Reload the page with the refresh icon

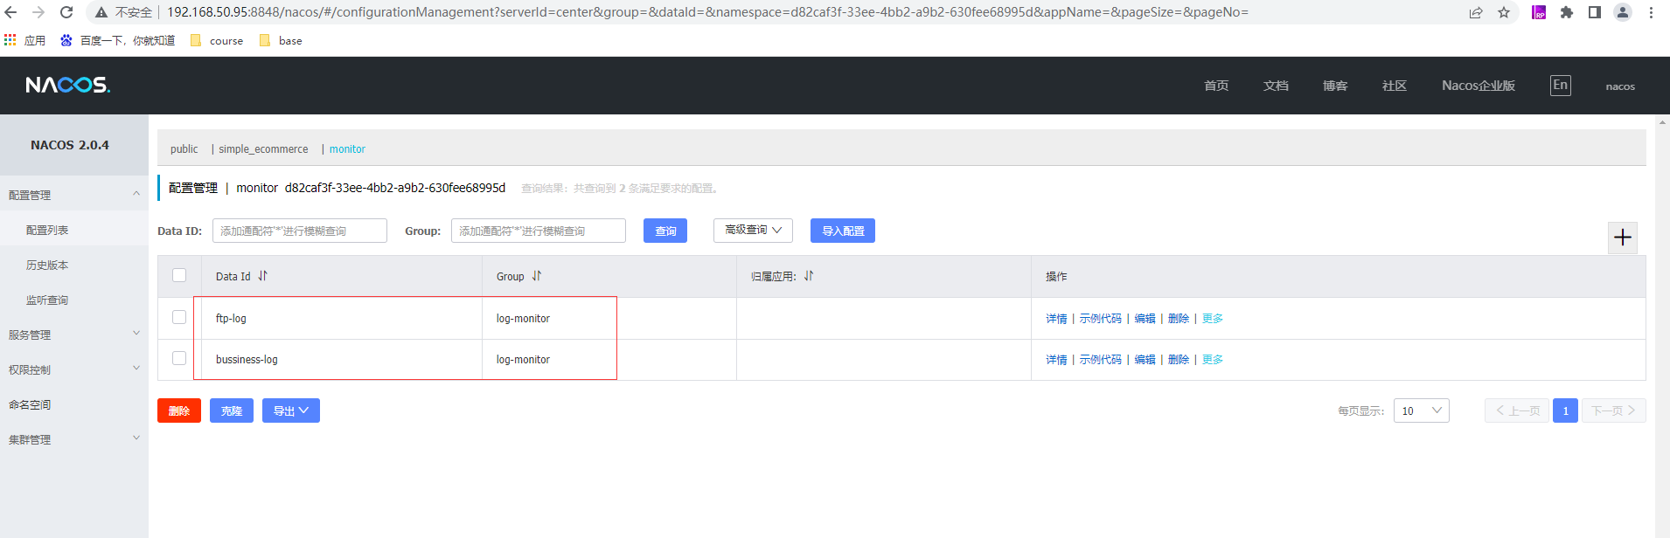pyautogui.click(x=66, y=12)
